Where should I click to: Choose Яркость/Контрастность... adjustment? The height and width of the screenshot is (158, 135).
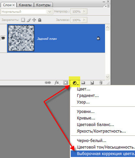click(x=101, y=131)
